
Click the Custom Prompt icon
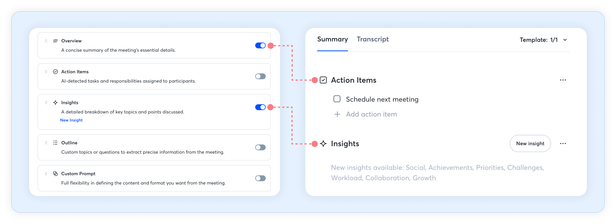55,174
